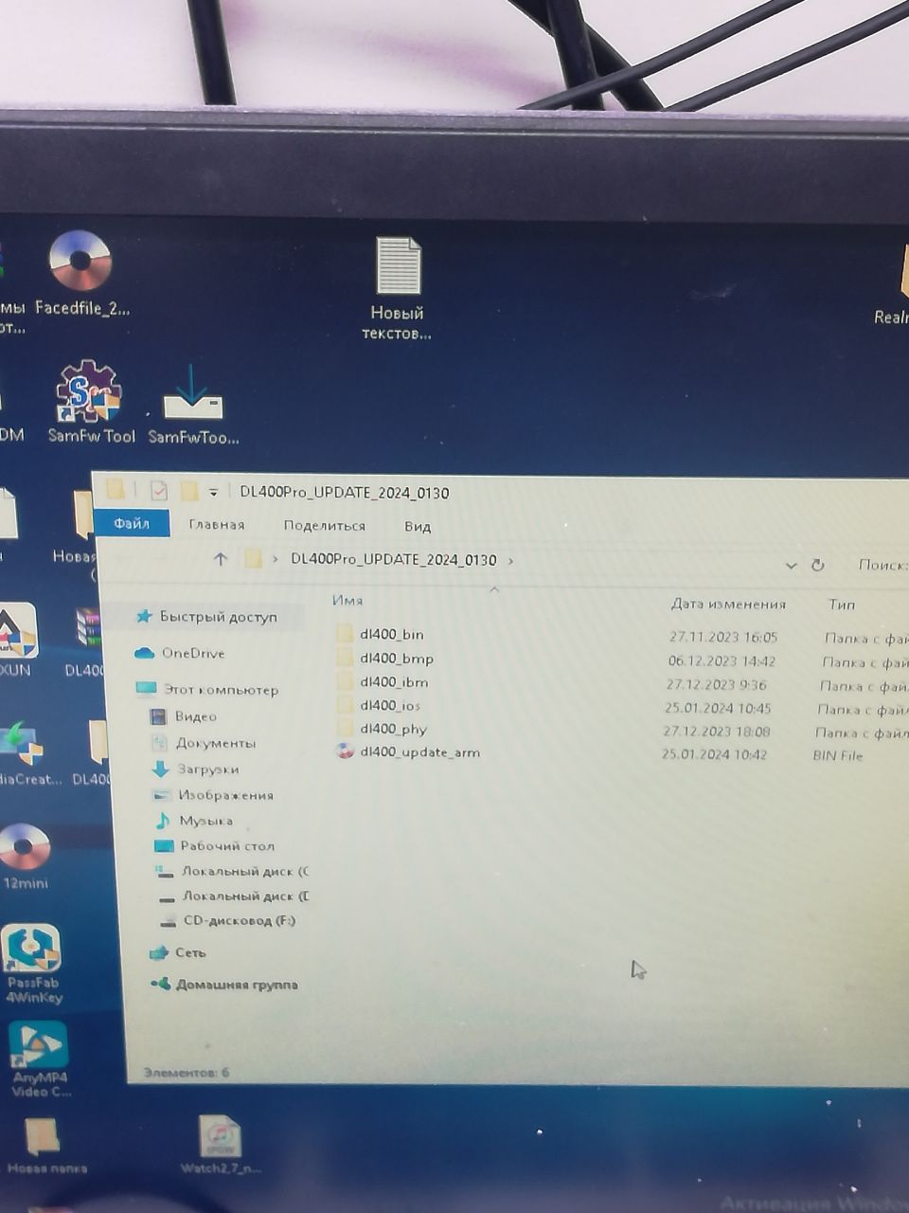Select the dl400_ibm folder
Image resolution: width=909 pixels, height=1213 pixels.
point(382,681)
